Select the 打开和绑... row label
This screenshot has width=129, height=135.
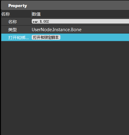[x=19, y=38]
